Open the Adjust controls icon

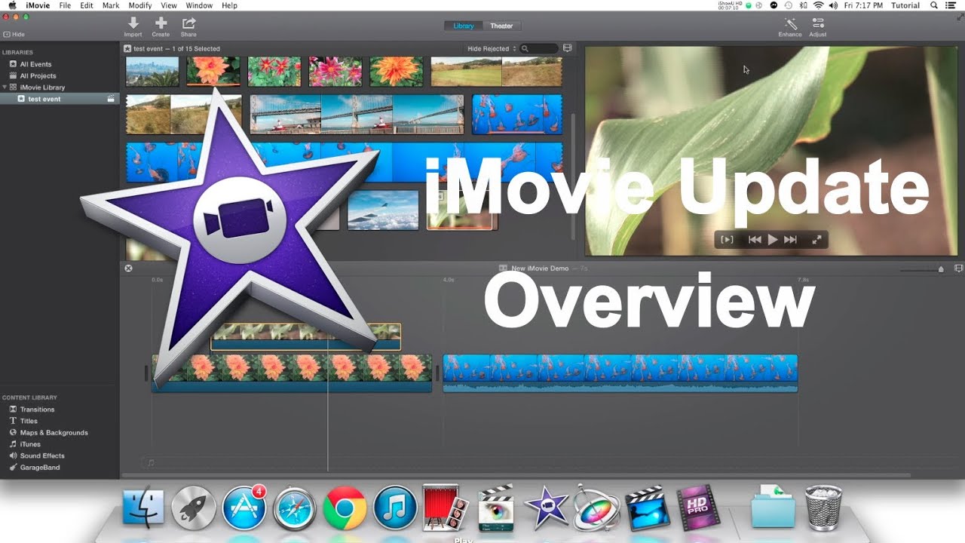pyautogui.click(x=818, y=23)
